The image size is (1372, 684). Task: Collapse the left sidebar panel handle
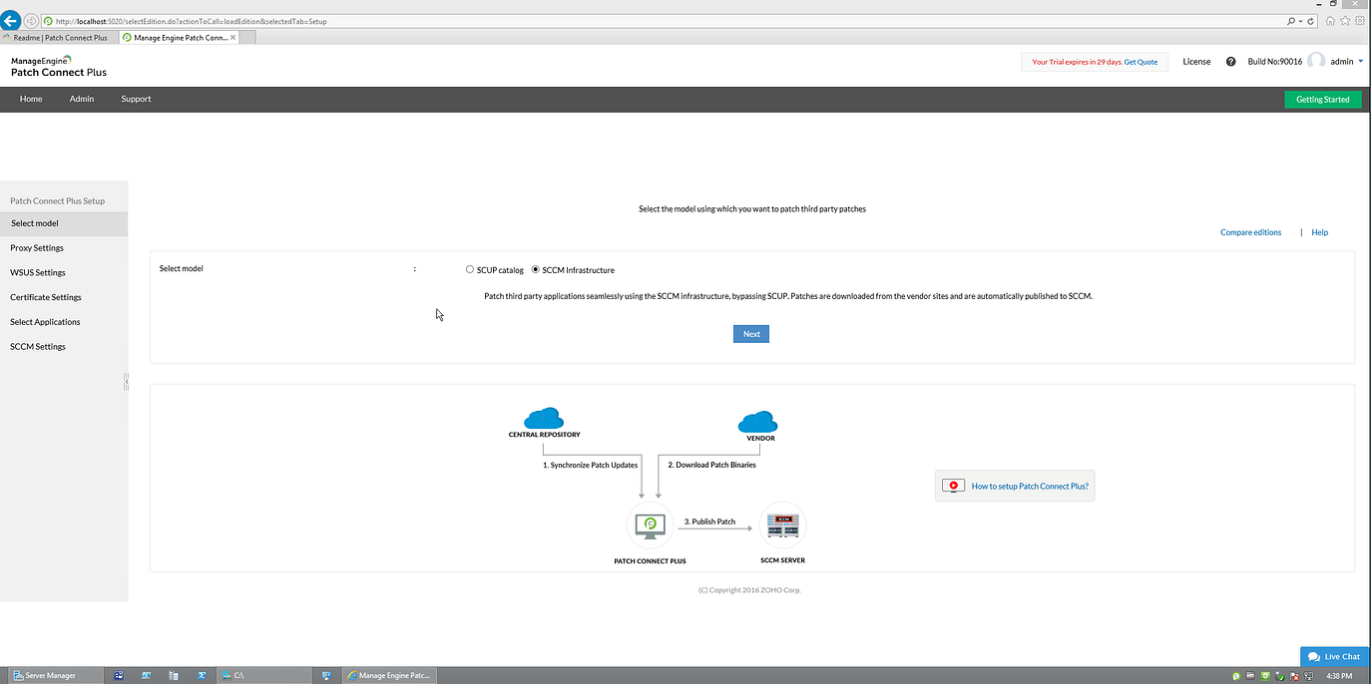point(126,381)
